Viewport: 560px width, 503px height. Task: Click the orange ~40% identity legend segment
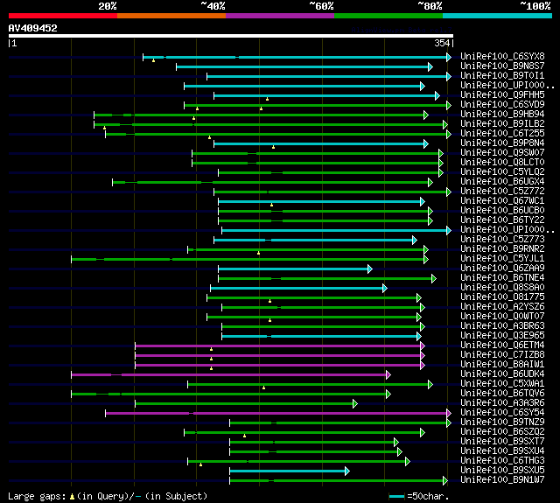171,16
